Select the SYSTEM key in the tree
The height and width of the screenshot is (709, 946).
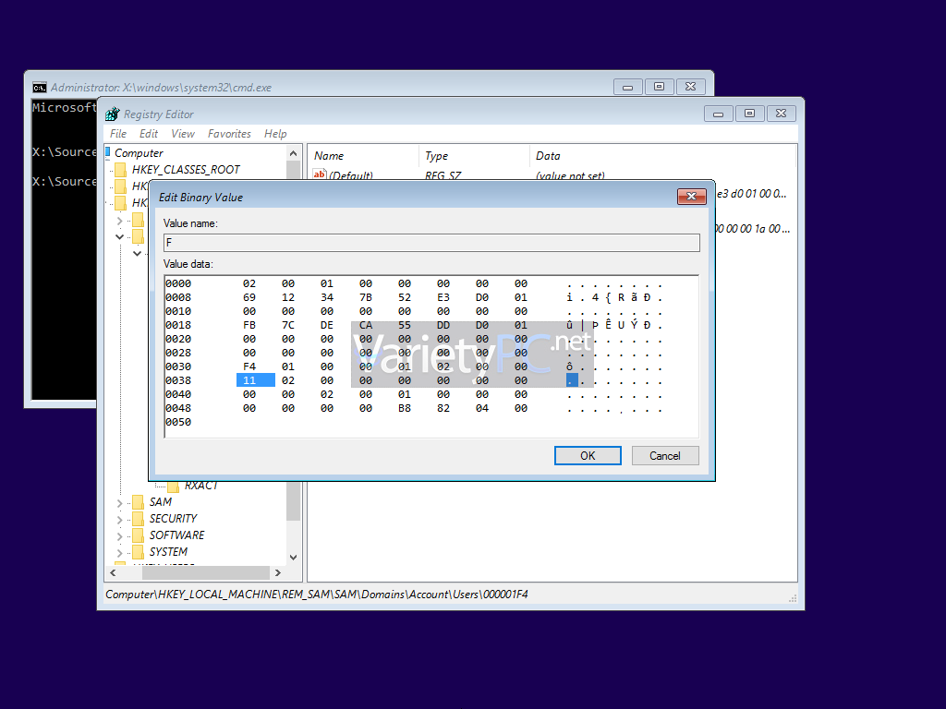[x=168, y=552]
